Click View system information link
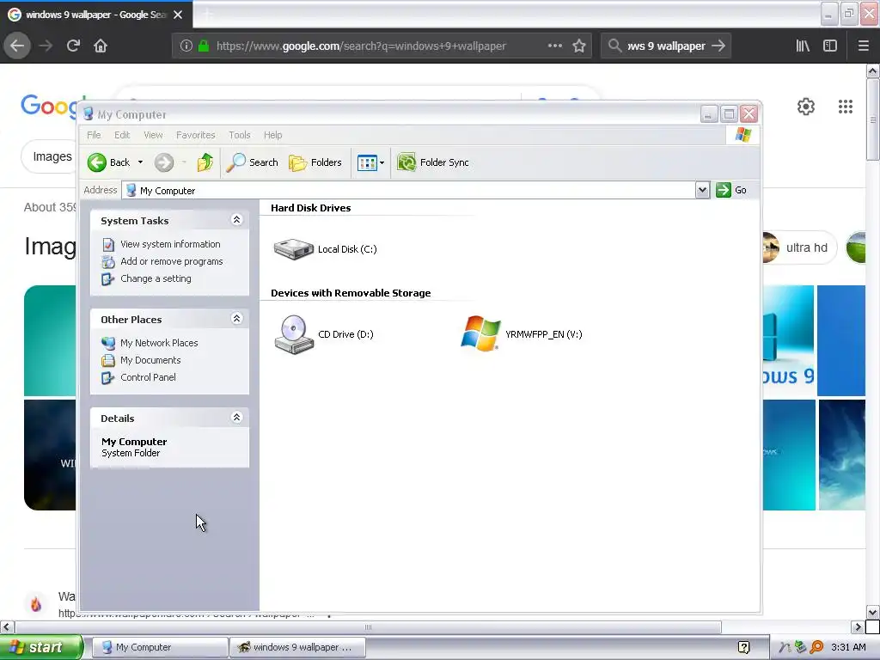880x660 pixels. (170, 244)
